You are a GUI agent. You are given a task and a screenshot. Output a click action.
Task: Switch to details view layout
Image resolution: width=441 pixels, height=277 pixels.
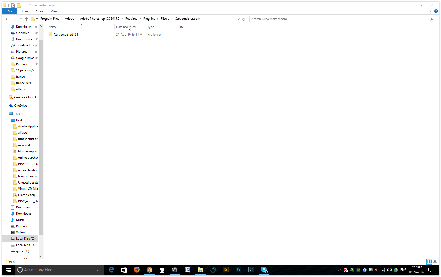coord(429,261)
